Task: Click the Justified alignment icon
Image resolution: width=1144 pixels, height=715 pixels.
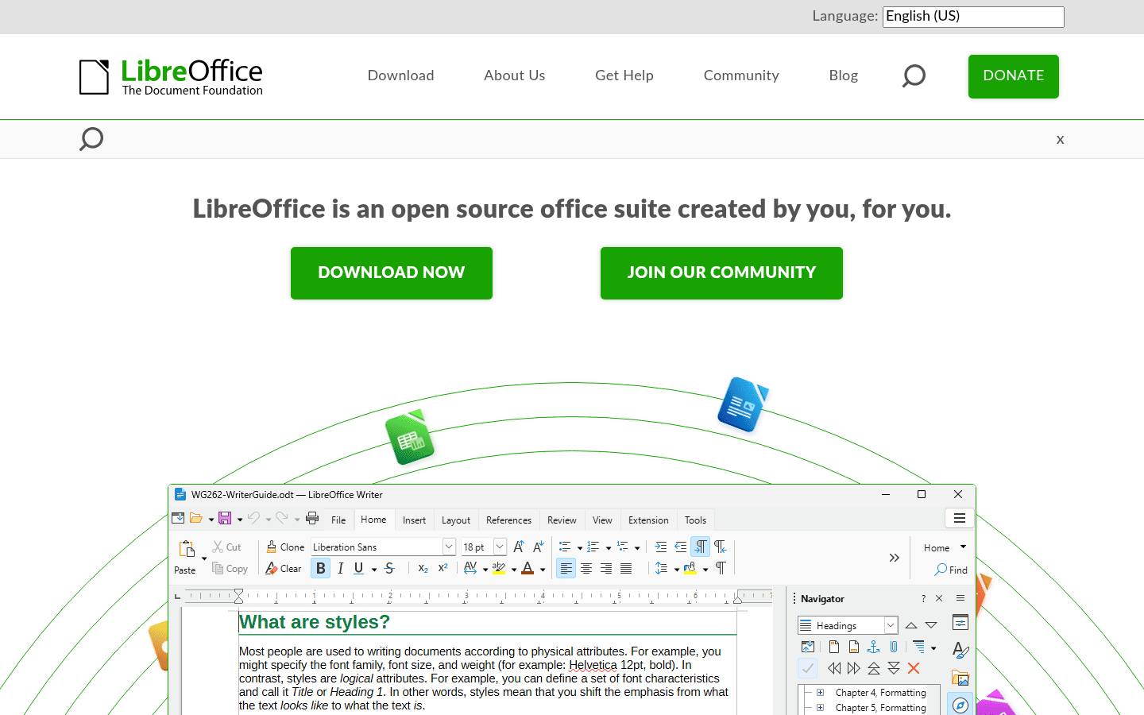Action: point(626,568)
